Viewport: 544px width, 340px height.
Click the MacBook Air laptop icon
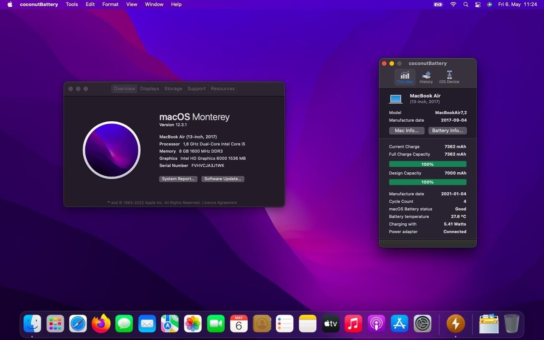395,99
